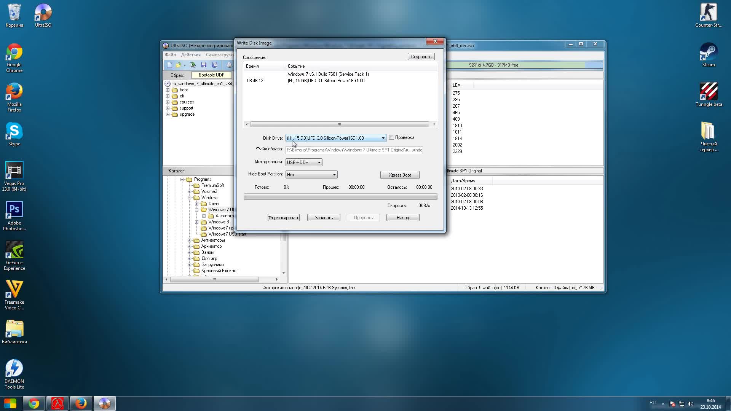Open the Самозагрузка menu in UltraISO
731x411 pixels.
tap(220, 55)
